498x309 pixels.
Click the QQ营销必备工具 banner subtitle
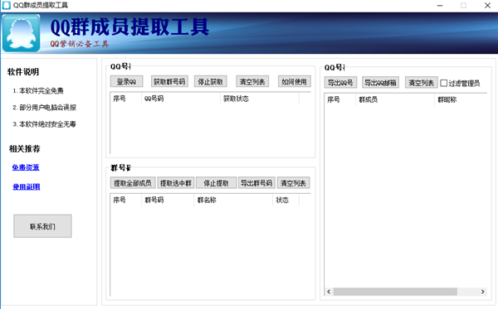80,44
